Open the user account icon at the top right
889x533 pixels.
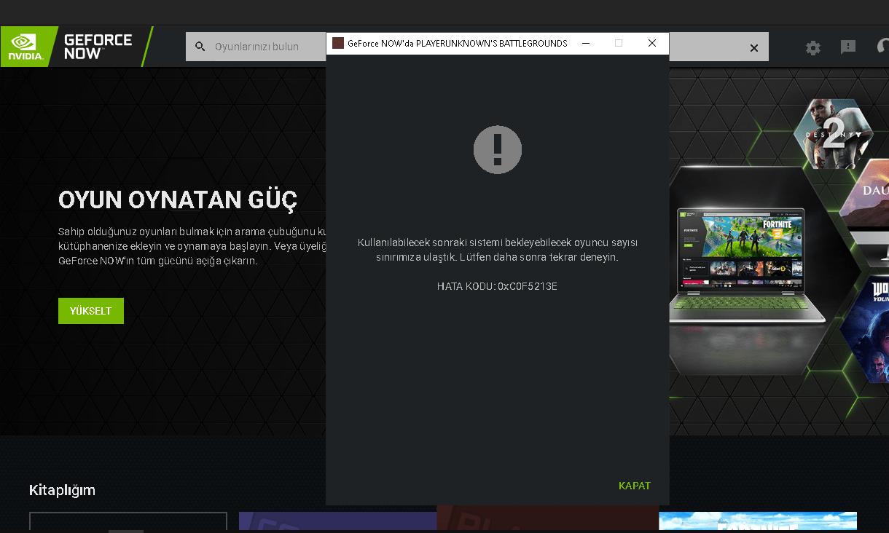click(x=882, y=47)
